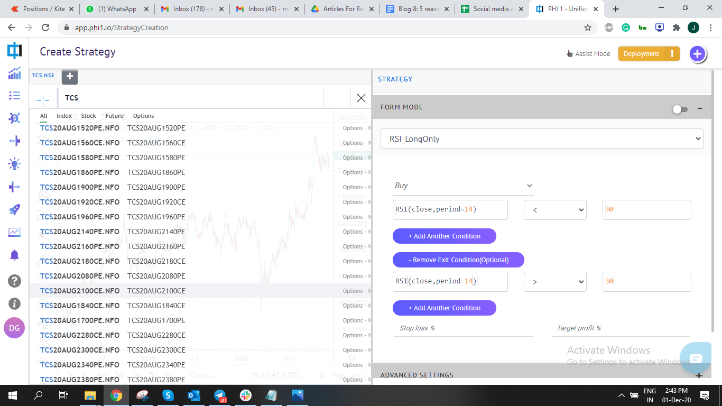722x406 pixels.
Task: Select TCS20AUG2100CE.NFO from results
Action: tap(200, 291)
